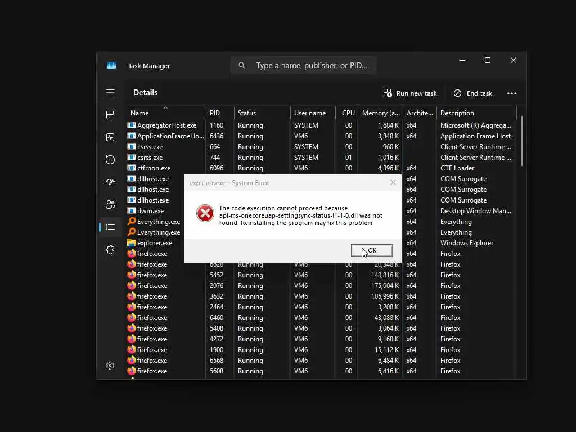Image resolution: width=576 pixels, height=432 pixels.
Task: Click Run new task
Action: [410, 93]
